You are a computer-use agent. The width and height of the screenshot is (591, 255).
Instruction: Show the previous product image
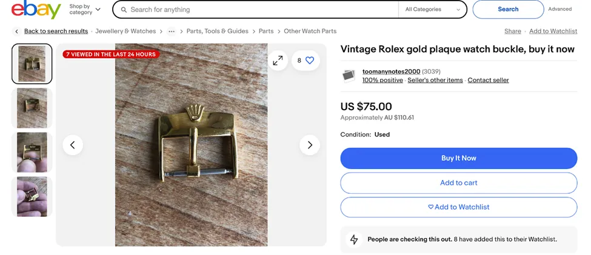(x=73, y=145)
